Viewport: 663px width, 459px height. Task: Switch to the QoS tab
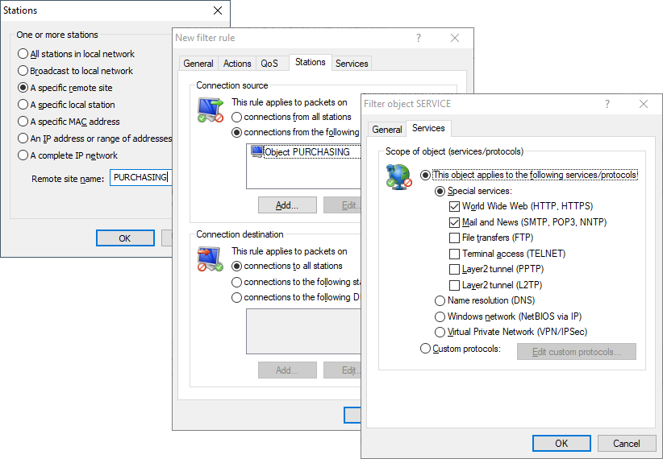coord(269,64)
